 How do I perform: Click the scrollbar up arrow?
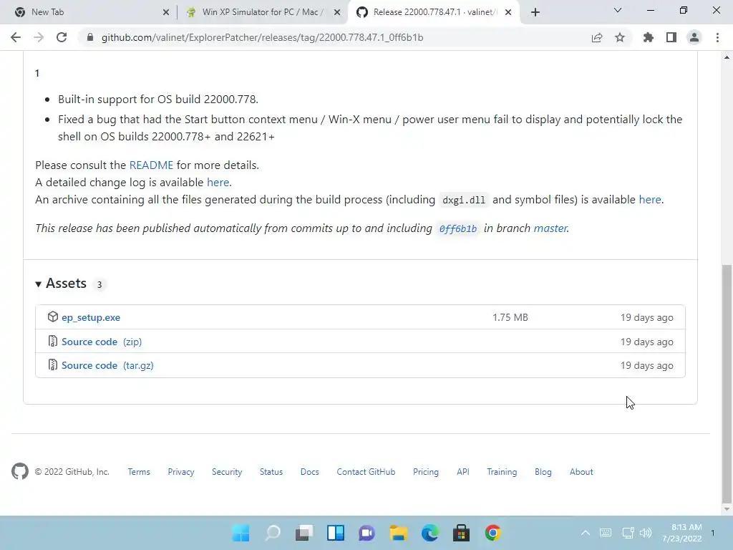[x=727, y=57]
